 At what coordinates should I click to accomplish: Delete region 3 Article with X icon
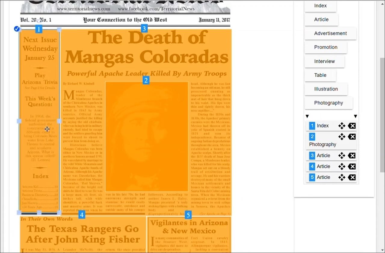[352, 155]
